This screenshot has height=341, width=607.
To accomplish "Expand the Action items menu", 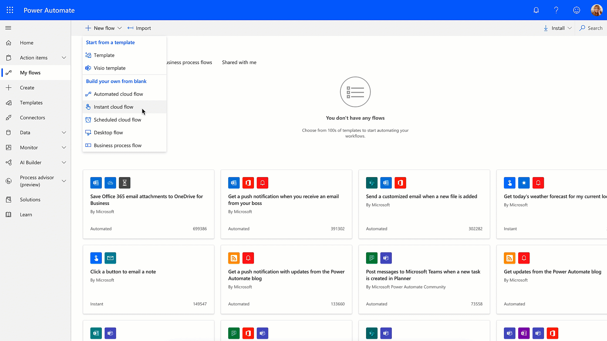I will 64,57.
